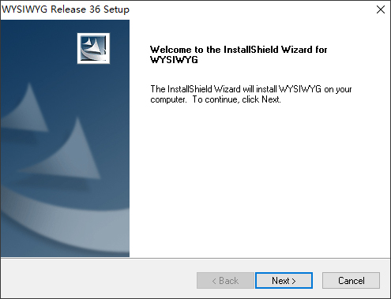
Task: Click the word InstallShield in the heading
Action: coord(251,50)
